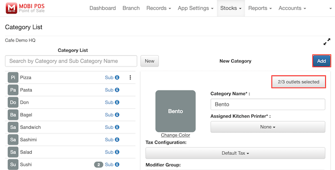Click the Su tile beside Sushi
Image resolution: width=335 pixels, height=170 pixels.
(x=13, y=164)
